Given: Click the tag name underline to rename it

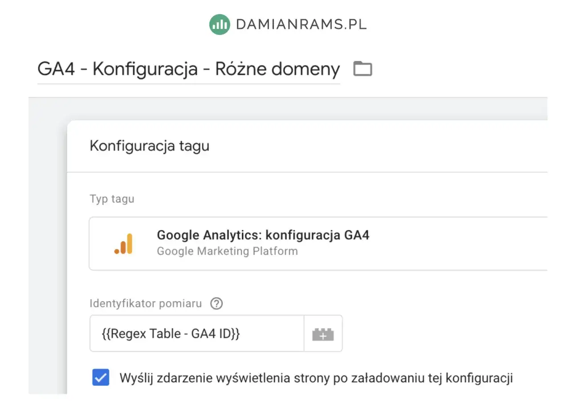Looking at the screenshot, I should point(188,81).
